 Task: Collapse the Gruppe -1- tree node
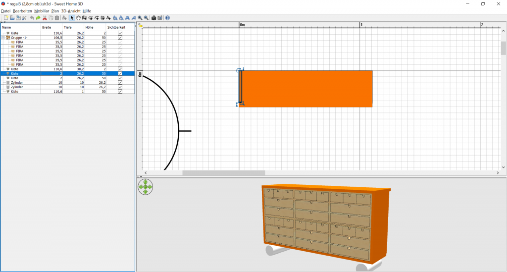click(3, 38)
